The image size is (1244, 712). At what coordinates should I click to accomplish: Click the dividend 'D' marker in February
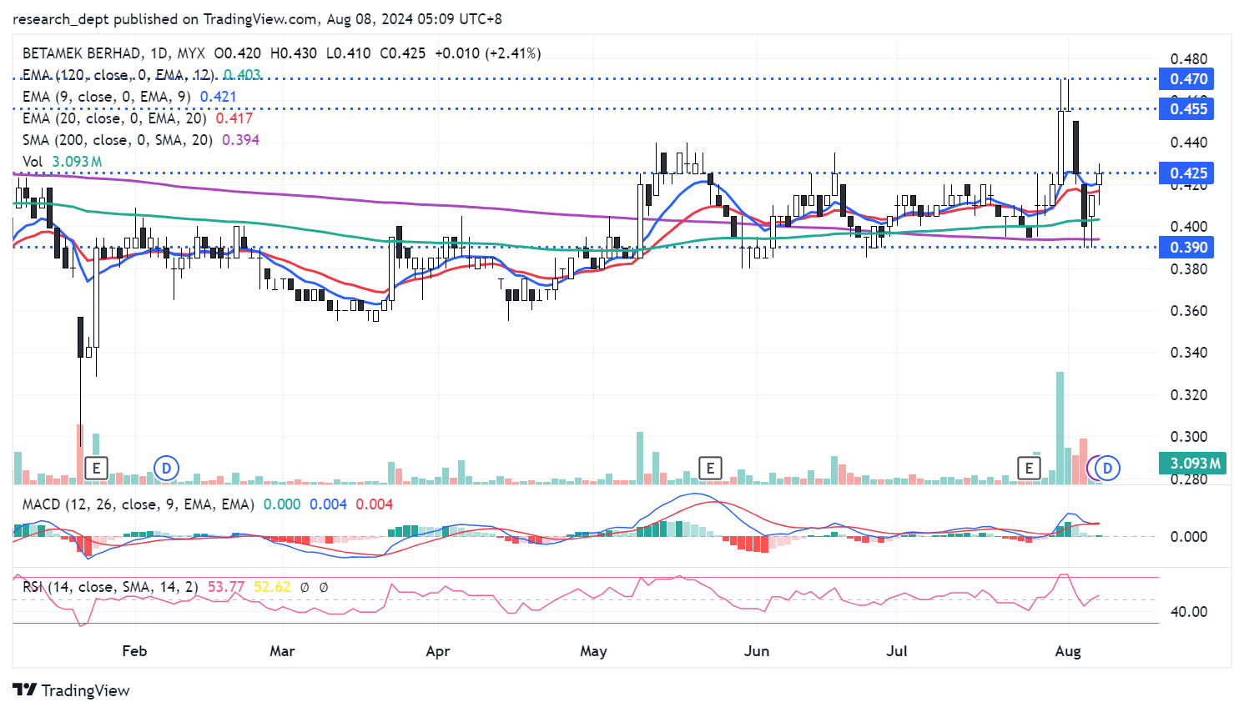[x=166, y=468]
